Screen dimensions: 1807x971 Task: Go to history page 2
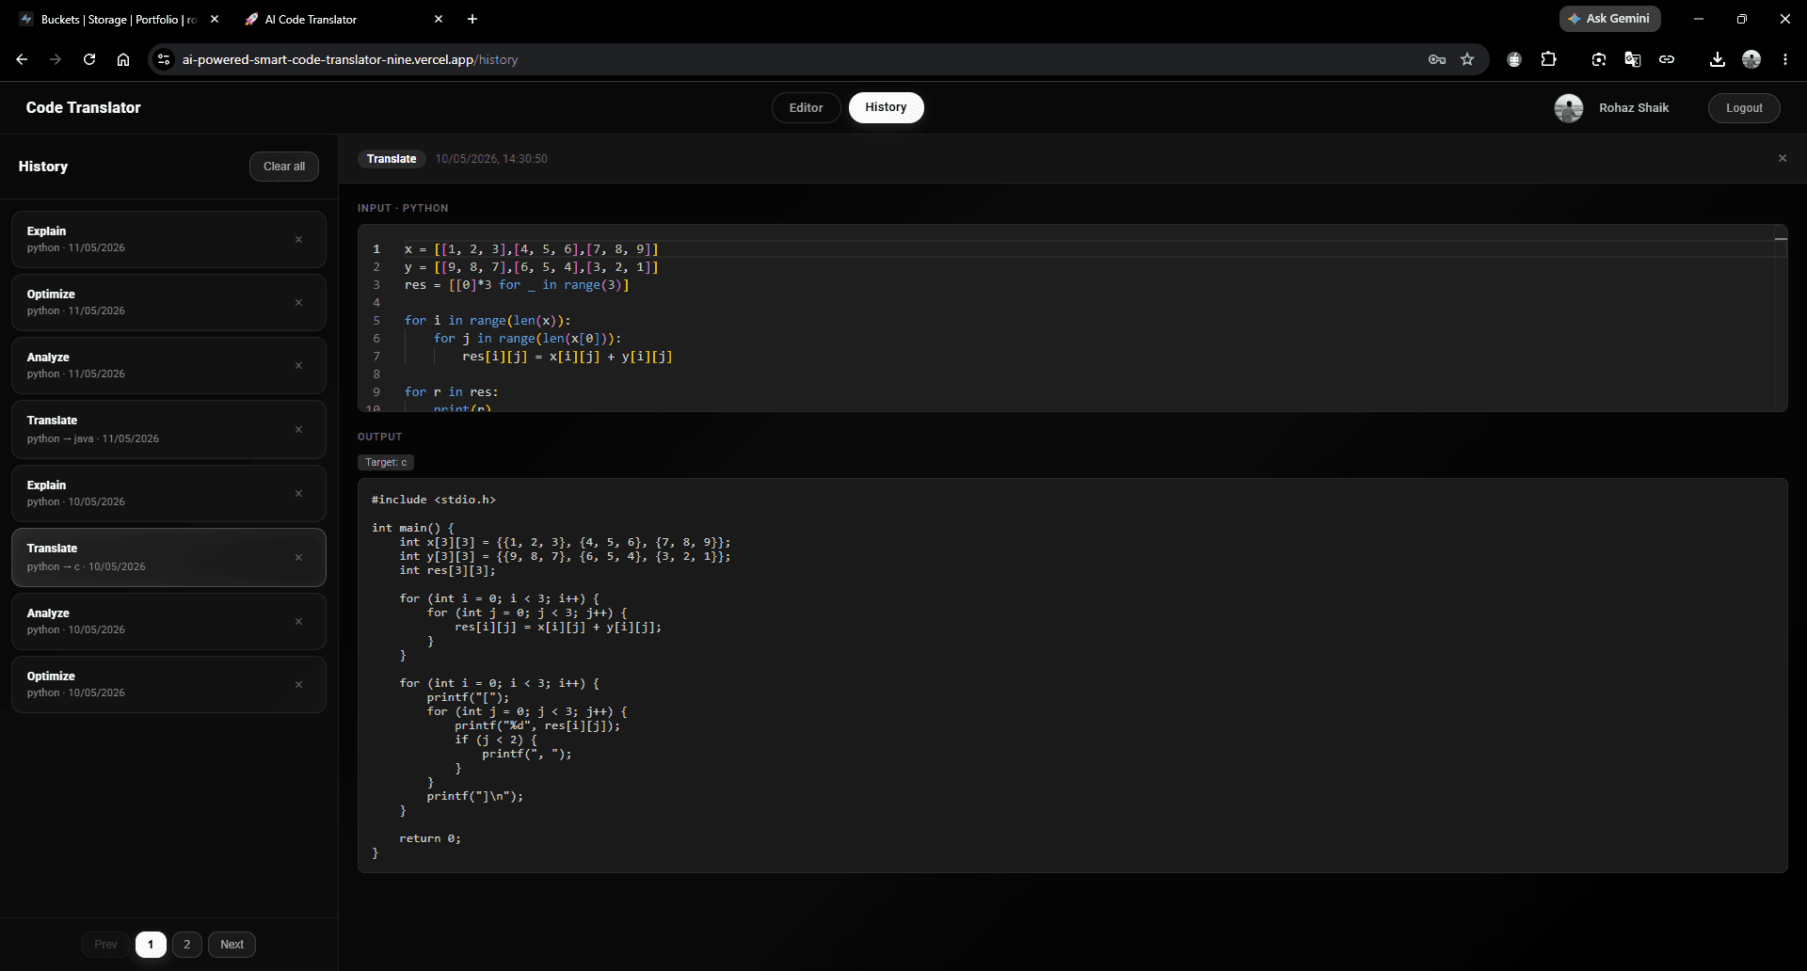pos(186,945)
